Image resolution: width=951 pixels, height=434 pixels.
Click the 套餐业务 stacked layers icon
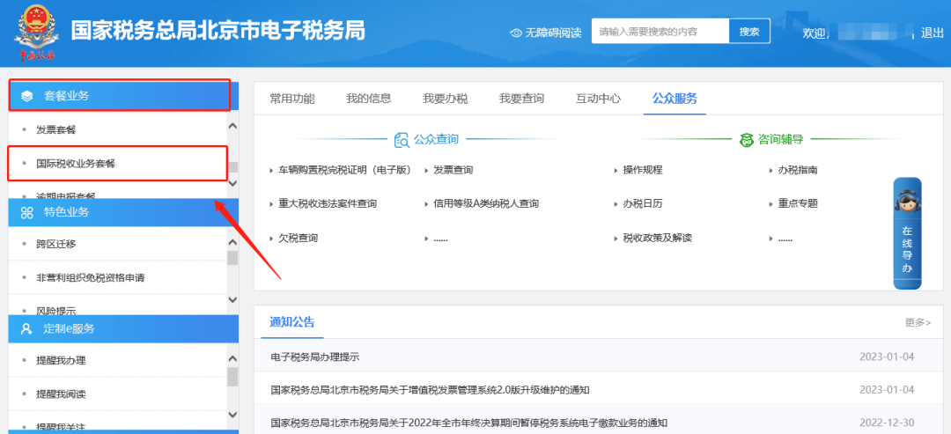pyautogui.click(x=27, y=96)
